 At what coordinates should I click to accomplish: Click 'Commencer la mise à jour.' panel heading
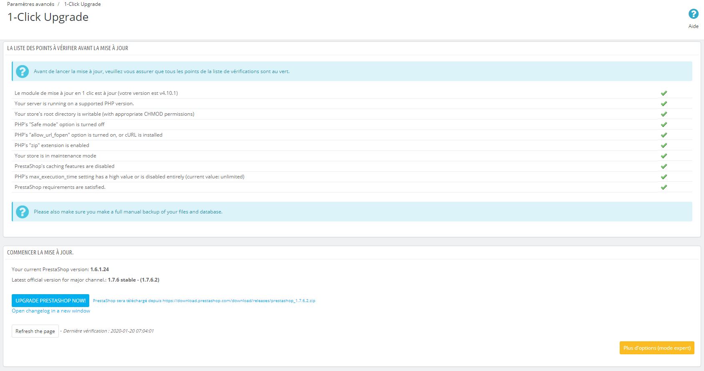click(x=40, y=252)
